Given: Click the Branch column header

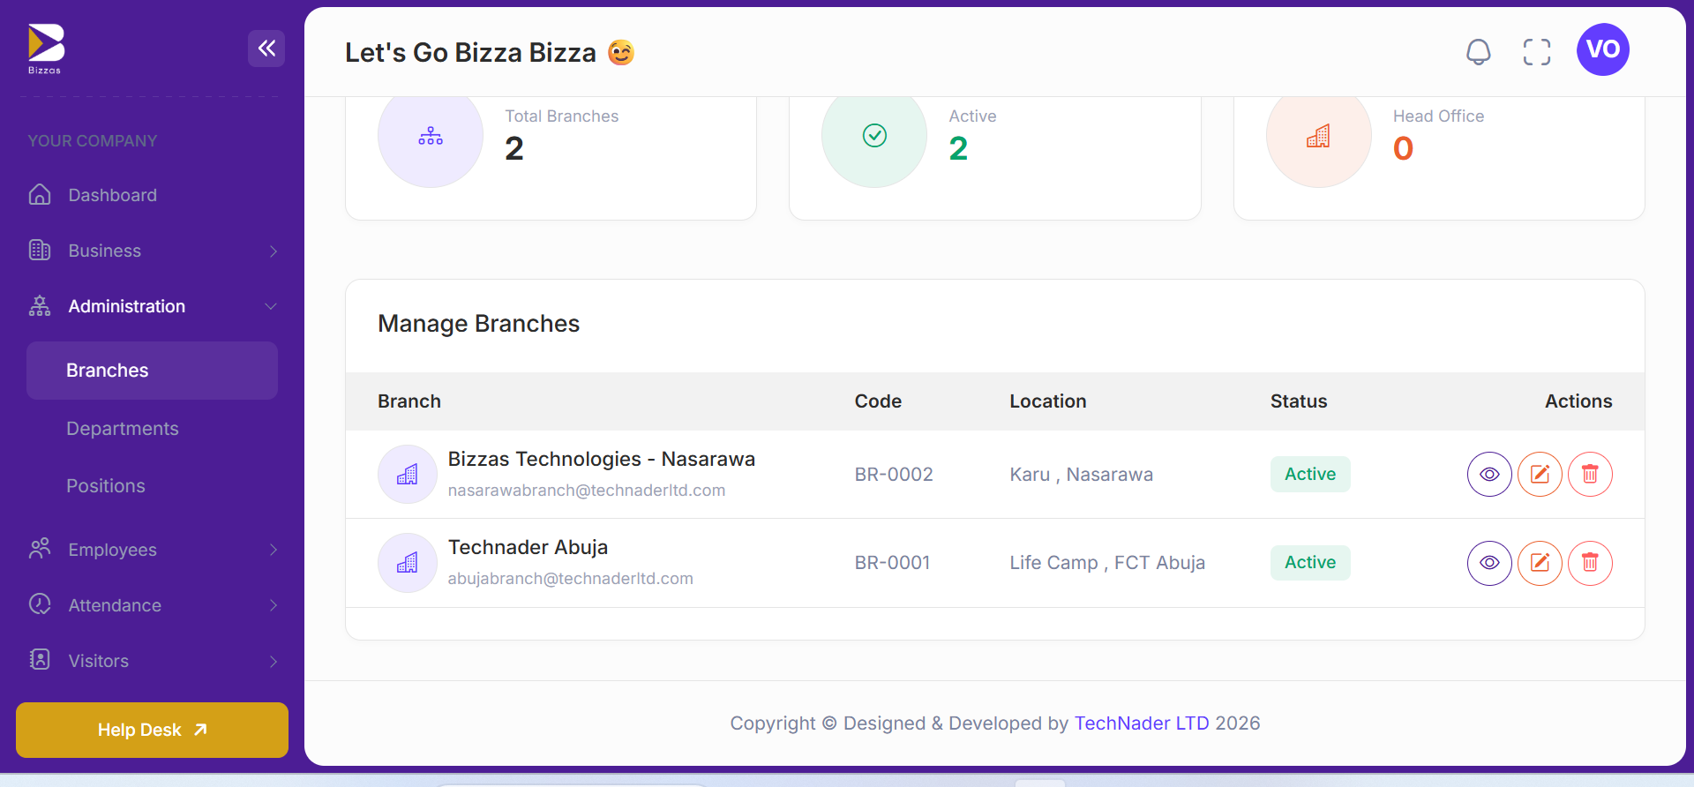Looking at the screenshot, I should click(409, 401).
